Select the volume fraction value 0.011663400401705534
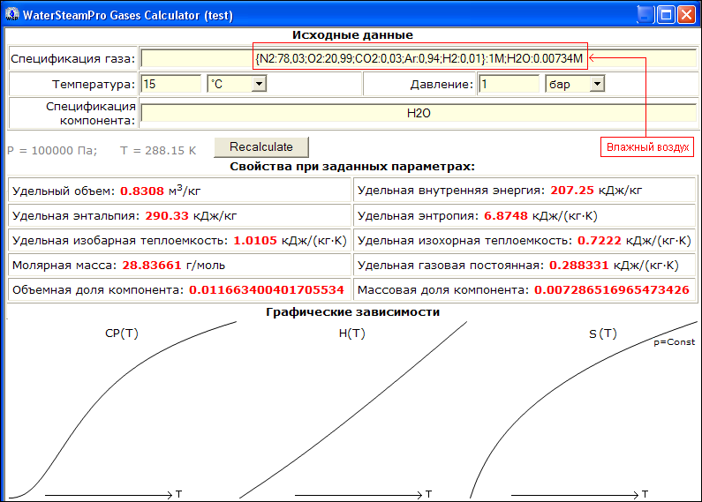 (x=267, y=290)
